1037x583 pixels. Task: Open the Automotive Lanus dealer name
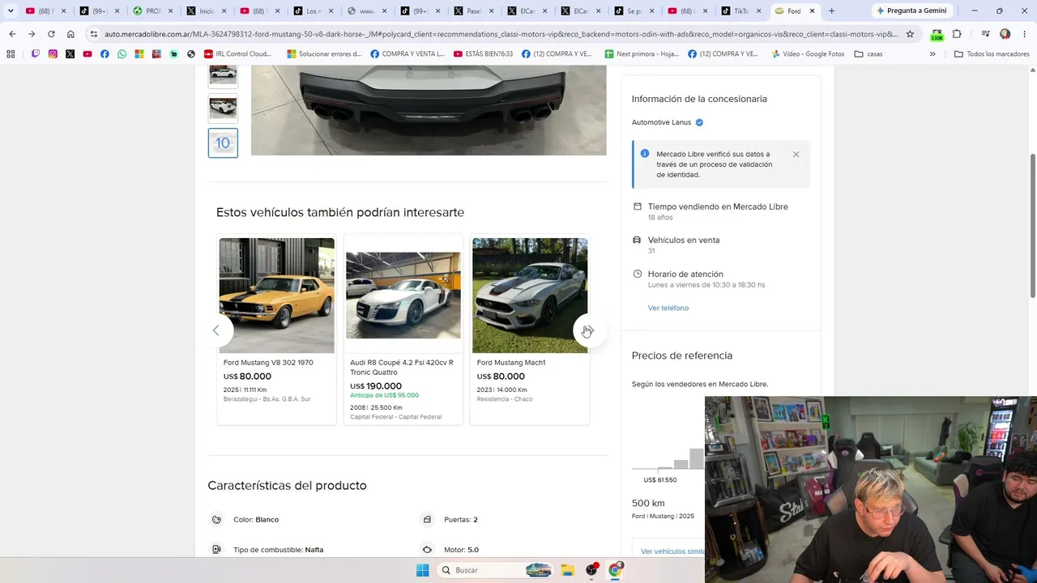[x=661, y=122]
